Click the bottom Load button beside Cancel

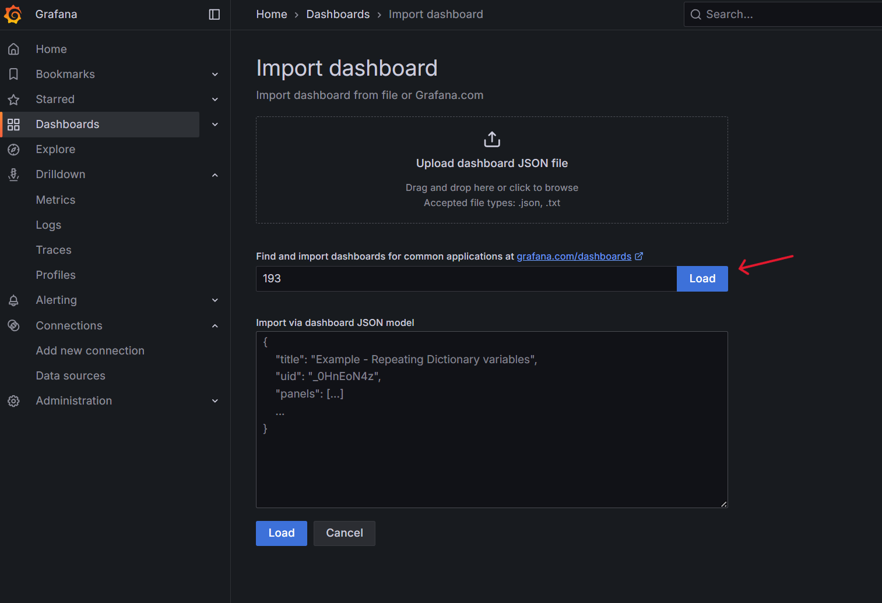[x=282, y=533]
